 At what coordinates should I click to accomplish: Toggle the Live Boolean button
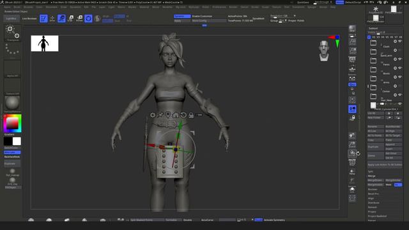click(x=29, y=19)
